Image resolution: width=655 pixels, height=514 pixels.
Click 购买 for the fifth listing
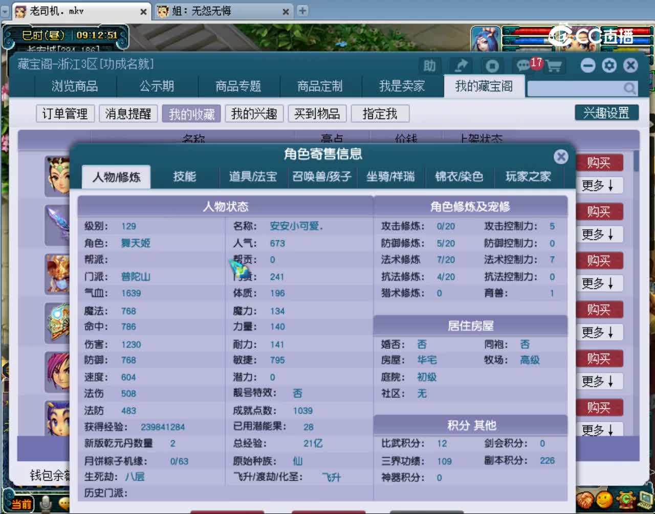tap(599, 359)
